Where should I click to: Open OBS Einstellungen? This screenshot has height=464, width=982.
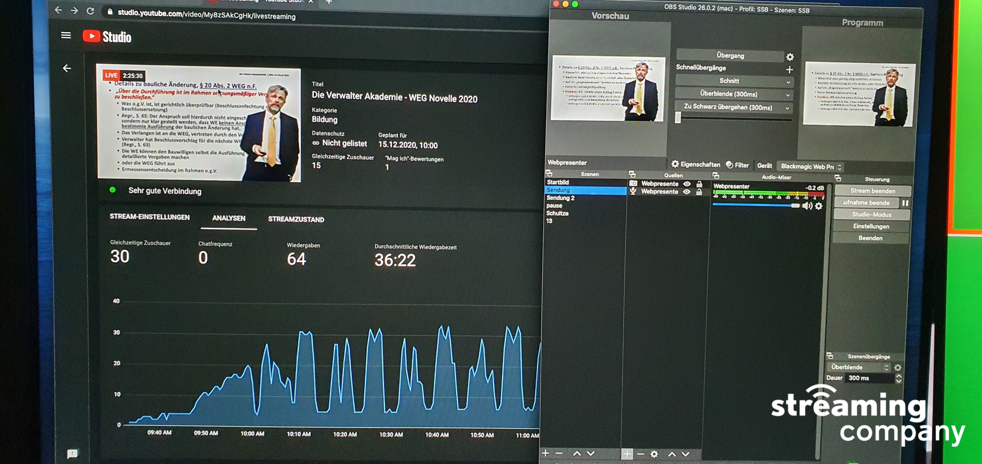[x=871, y=226]
